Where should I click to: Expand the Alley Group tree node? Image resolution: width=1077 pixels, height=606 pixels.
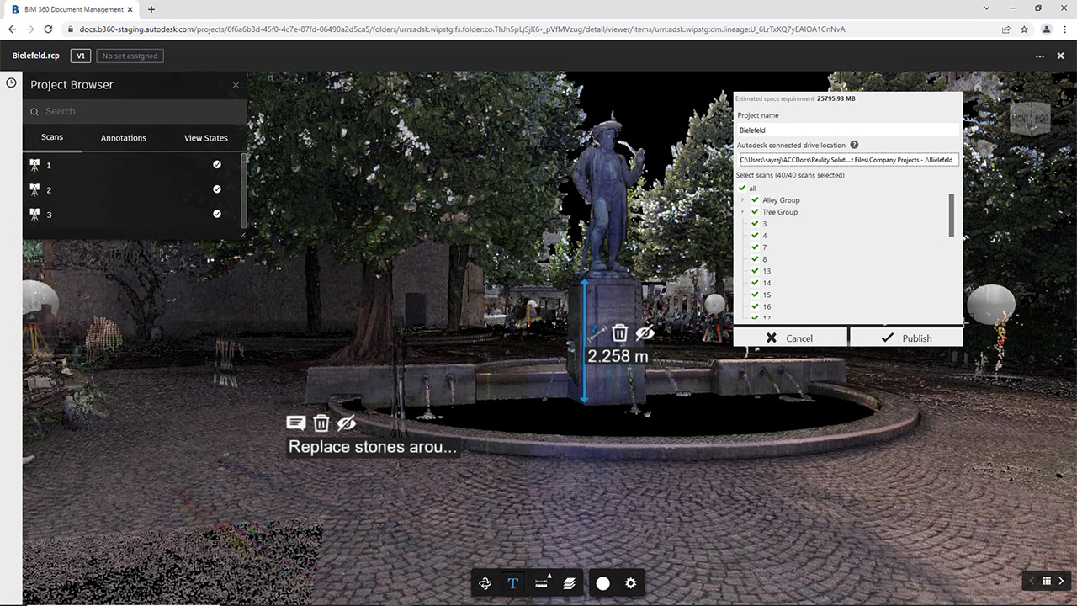coord(742,200)
